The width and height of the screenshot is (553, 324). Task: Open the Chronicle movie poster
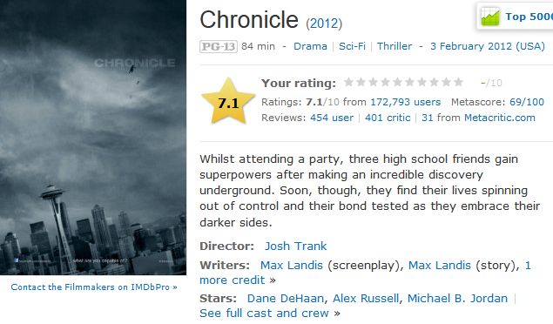(93, 137)
